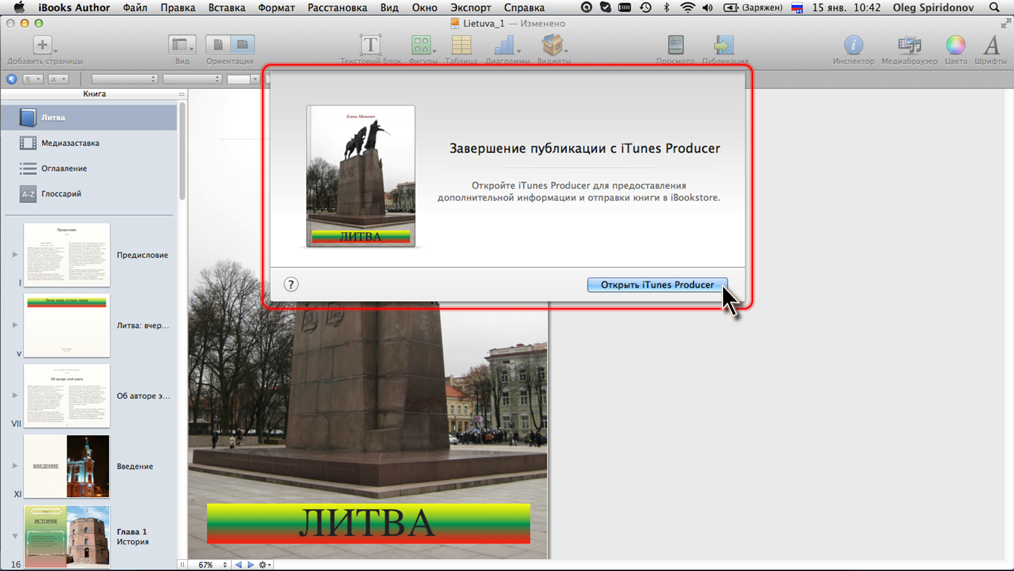This screenshot has height=571, width=1014.
Task: Click the book cover image in dialog
Action: tap(361, 176)
